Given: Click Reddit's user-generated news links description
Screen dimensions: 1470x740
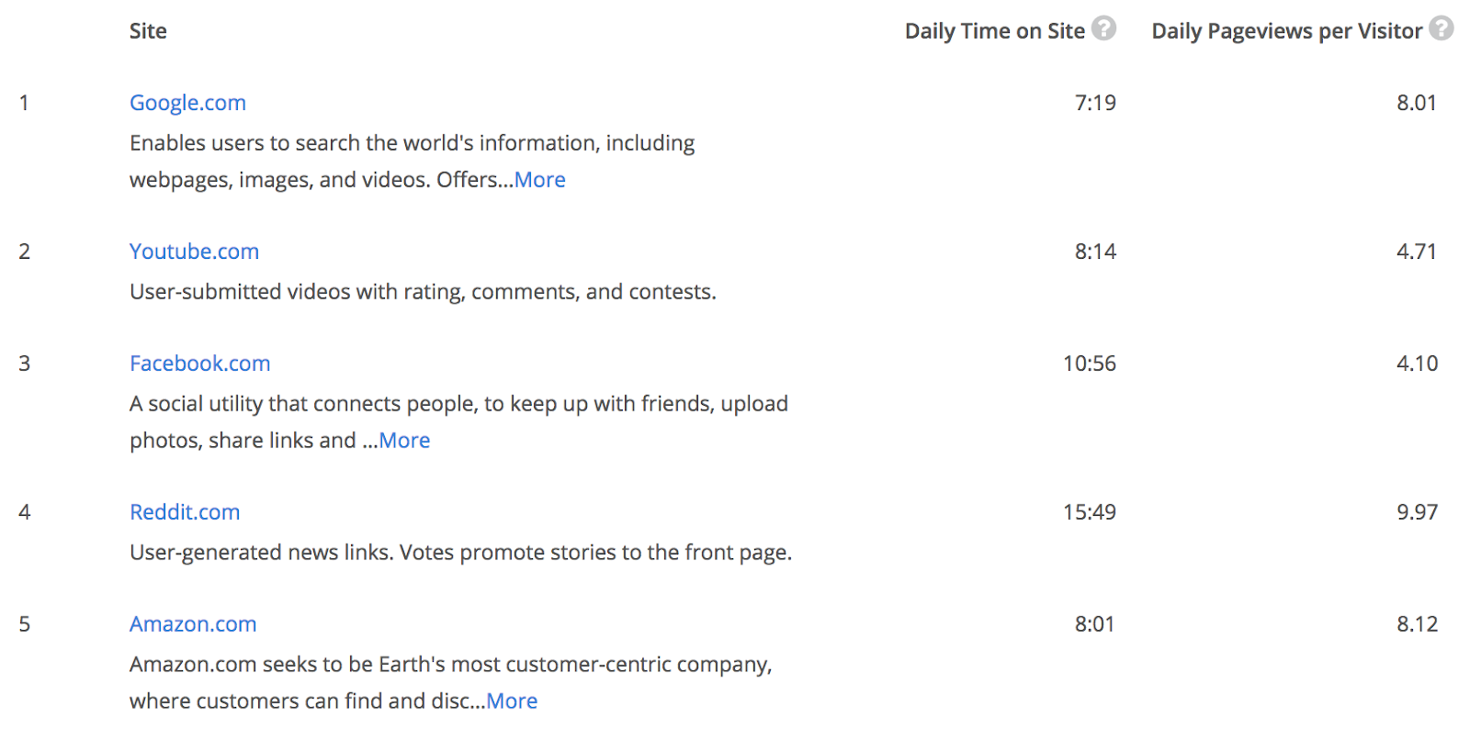Looking at the screenshot, I should [x=460, y=553].
